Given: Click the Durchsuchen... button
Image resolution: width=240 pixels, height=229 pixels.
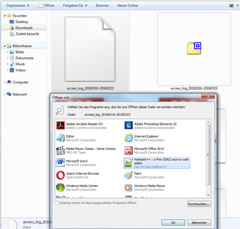Looking at the screenshot, I should [x=199, y=204].
